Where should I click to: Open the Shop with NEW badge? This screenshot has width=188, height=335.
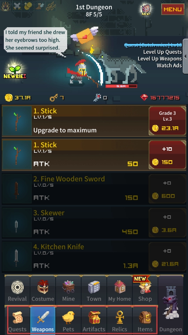click(x=145, y=291)
